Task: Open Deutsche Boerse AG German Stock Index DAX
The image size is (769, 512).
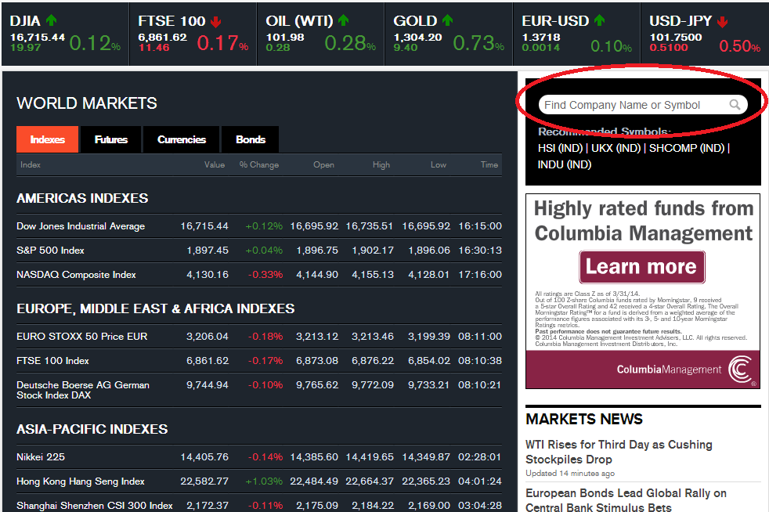Action: click(x=83, y=390)
